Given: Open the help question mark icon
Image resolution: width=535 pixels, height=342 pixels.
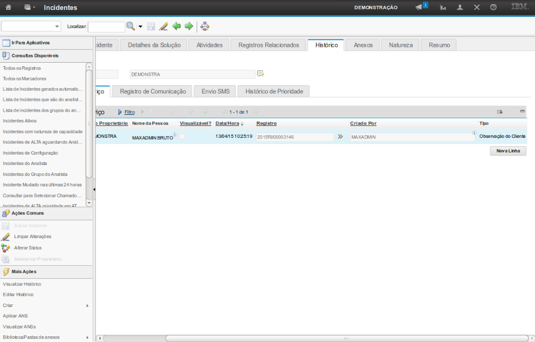Looking at the screenshot, I should (493, 7).
